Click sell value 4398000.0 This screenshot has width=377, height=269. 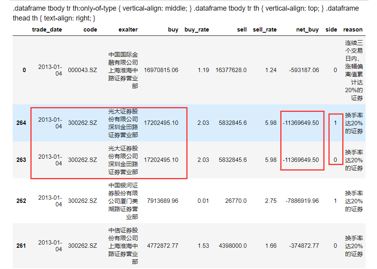tap(233, 246)
